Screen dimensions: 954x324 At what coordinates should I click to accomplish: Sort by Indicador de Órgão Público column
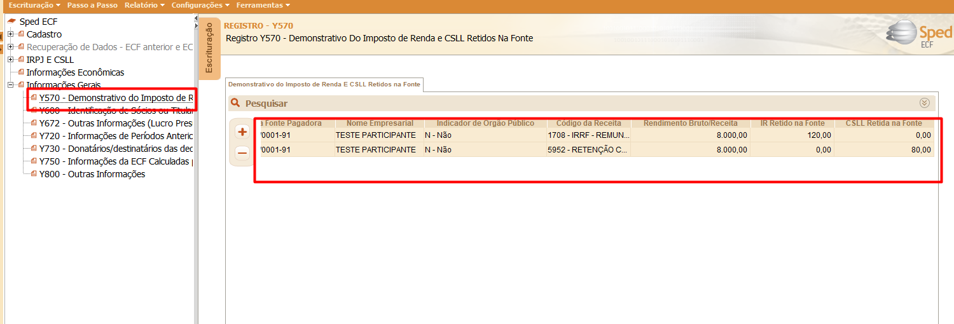485,123
